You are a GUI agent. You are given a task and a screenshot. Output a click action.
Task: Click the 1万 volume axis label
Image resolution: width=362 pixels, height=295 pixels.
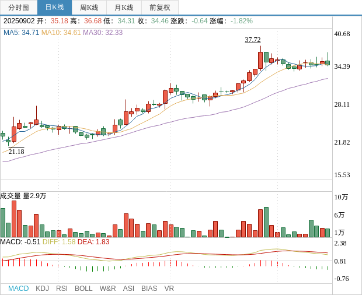[x=339, y=233]
